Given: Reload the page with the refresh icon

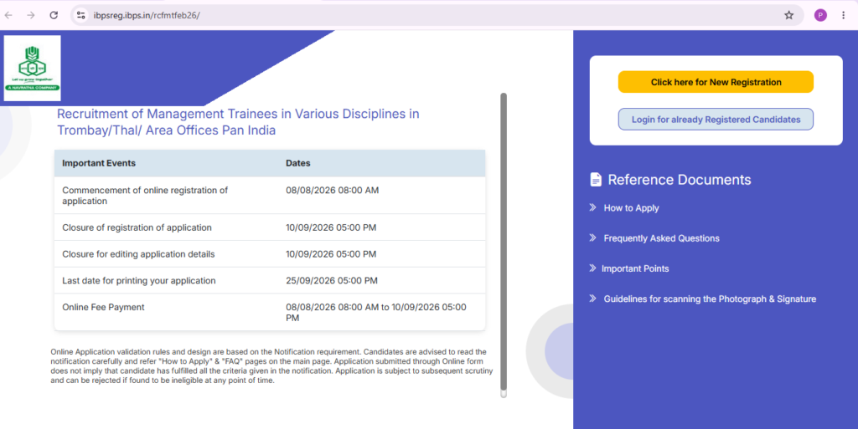Looking at the screenshot, I should tap(54, 15).
